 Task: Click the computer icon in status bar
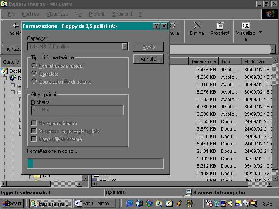point(188,192)
